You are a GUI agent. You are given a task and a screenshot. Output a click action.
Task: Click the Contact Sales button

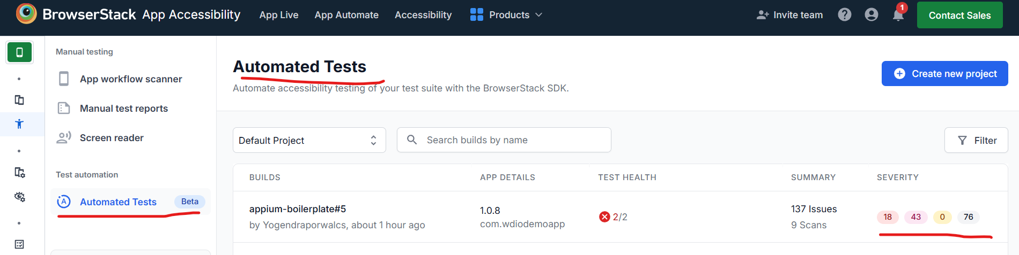pos(959,15)
